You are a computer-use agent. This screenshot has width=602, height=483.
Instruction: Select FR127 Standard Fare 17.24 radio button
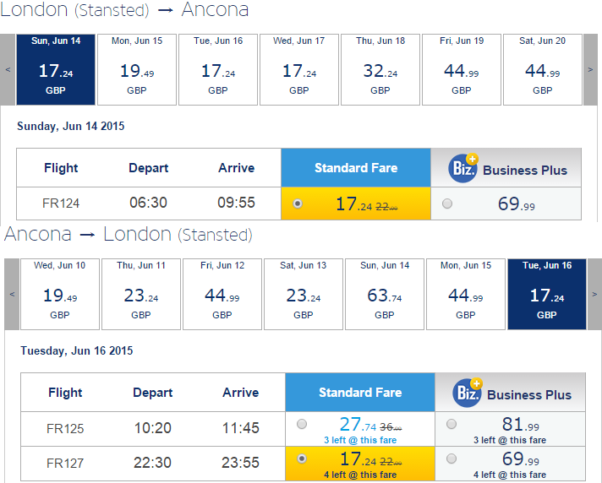(302, 459)
